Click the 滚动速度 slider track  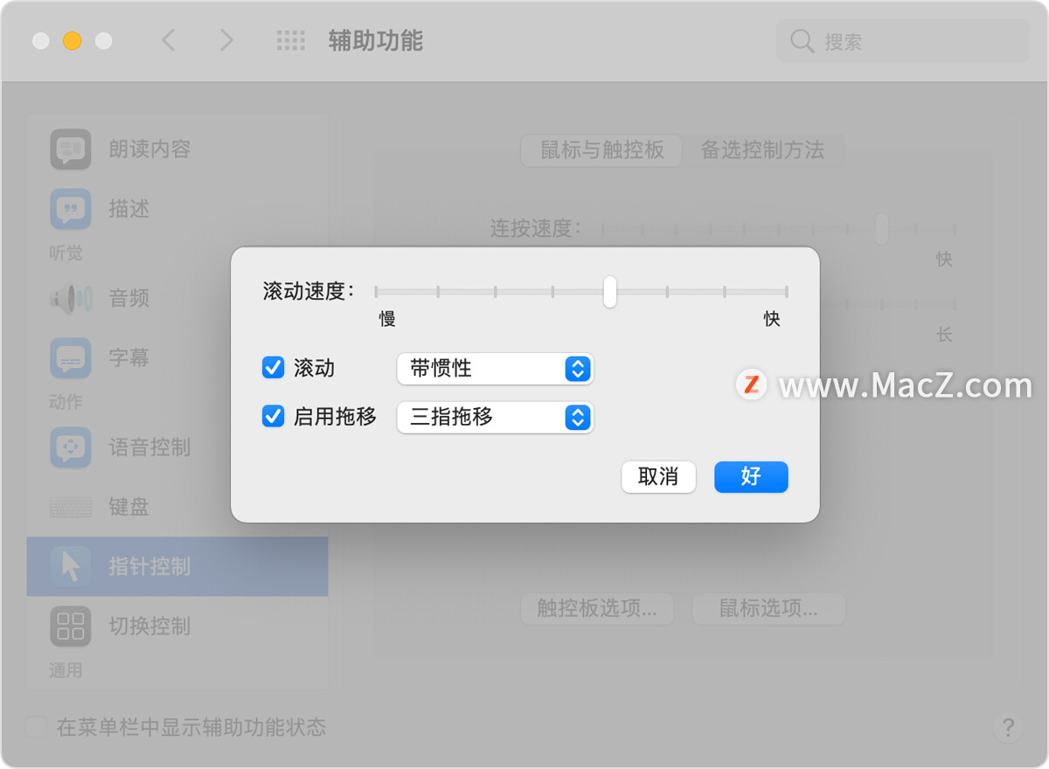[x=581, y=292]
